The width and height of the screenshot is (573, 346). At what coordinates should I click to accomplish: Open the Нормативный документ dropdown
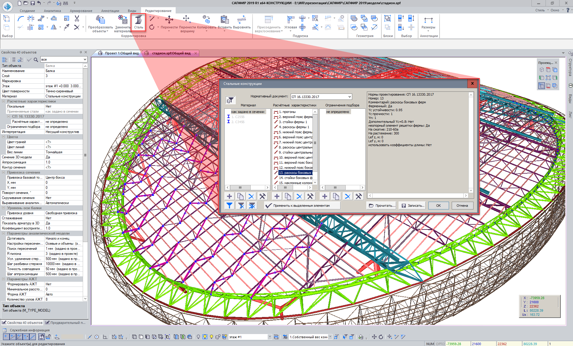tap(350, 97)
